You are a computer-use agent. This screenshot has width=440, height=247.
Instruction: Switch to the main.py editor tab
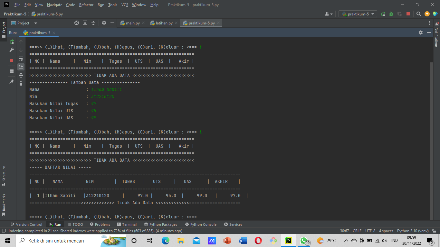[x=132, y=23]
